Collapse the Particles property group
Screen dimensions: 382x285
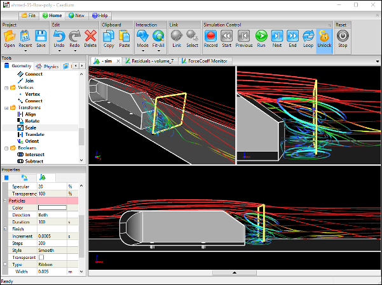(x=5, y=201)
